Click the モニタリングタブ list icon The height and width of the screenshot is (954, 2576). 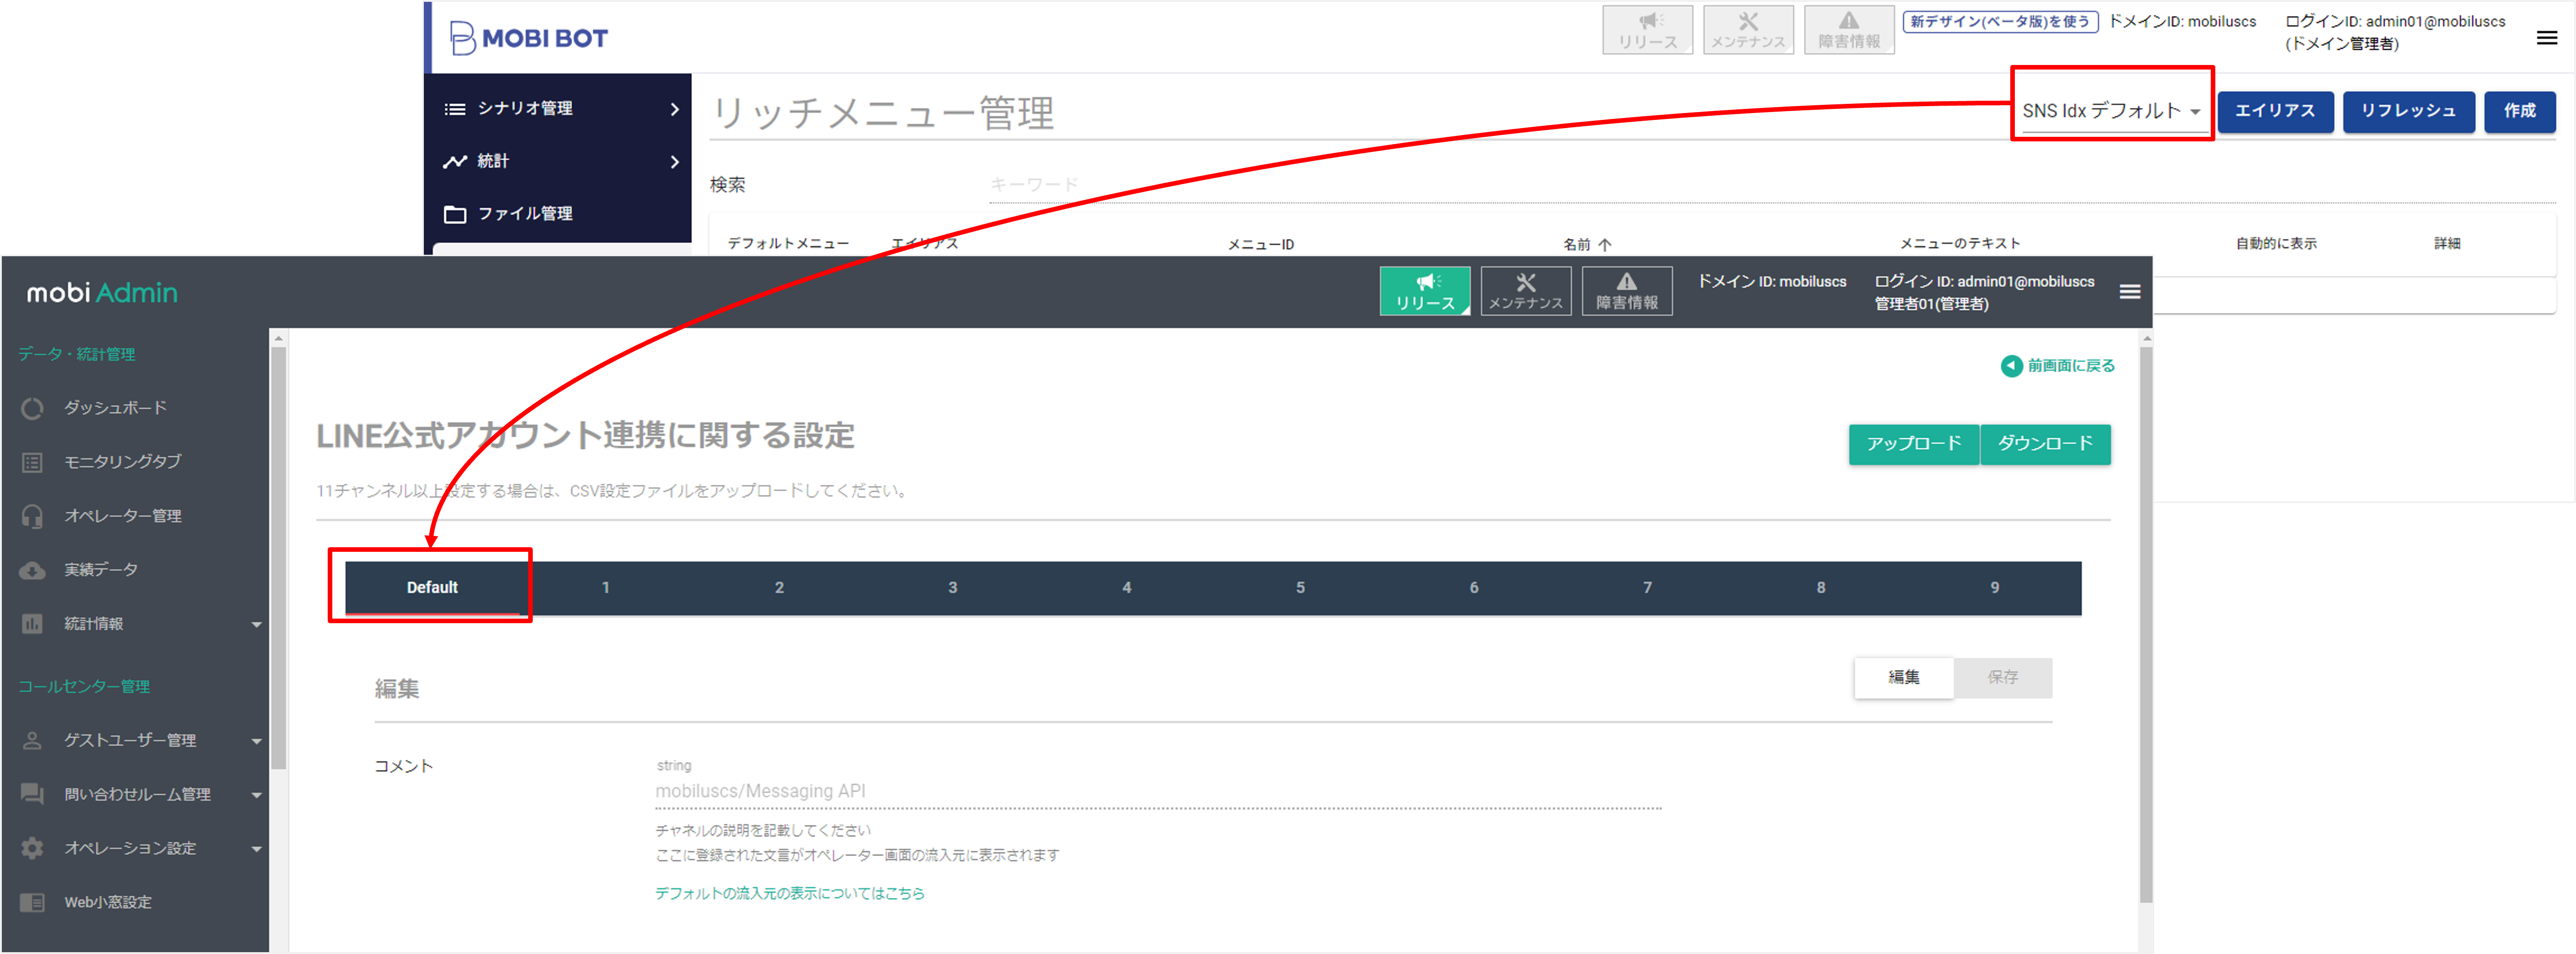coord(32,462)
